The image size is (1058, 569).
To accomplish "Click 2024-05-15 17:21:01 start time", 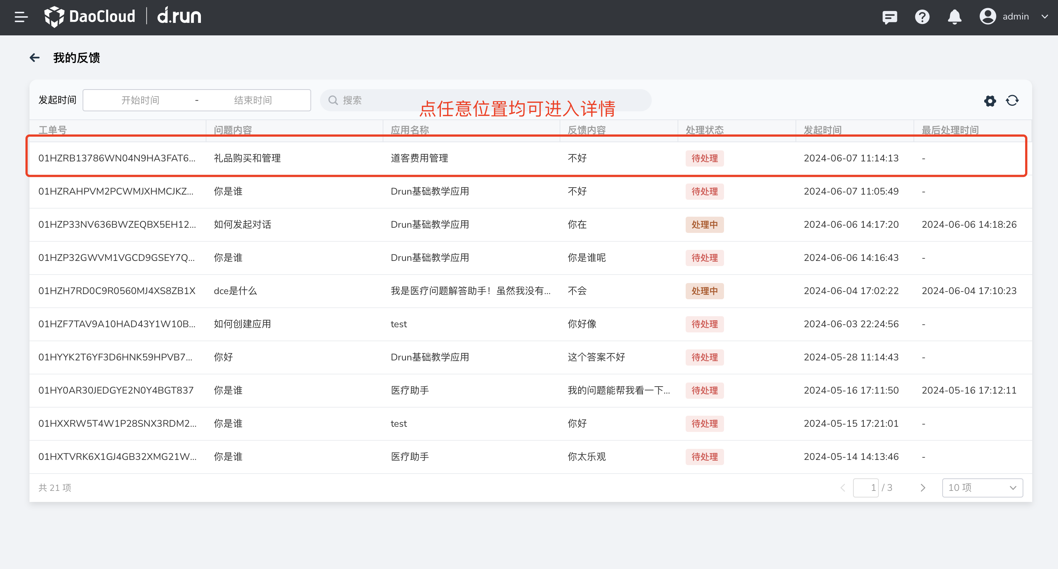I will (851, 424).
